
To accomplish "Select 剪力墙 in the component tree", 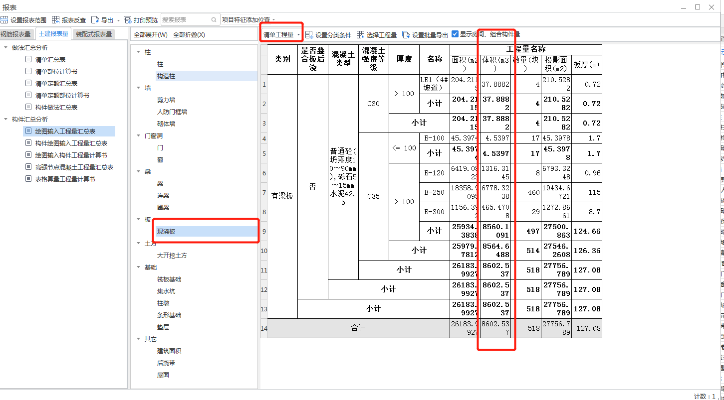I will 166,100.
